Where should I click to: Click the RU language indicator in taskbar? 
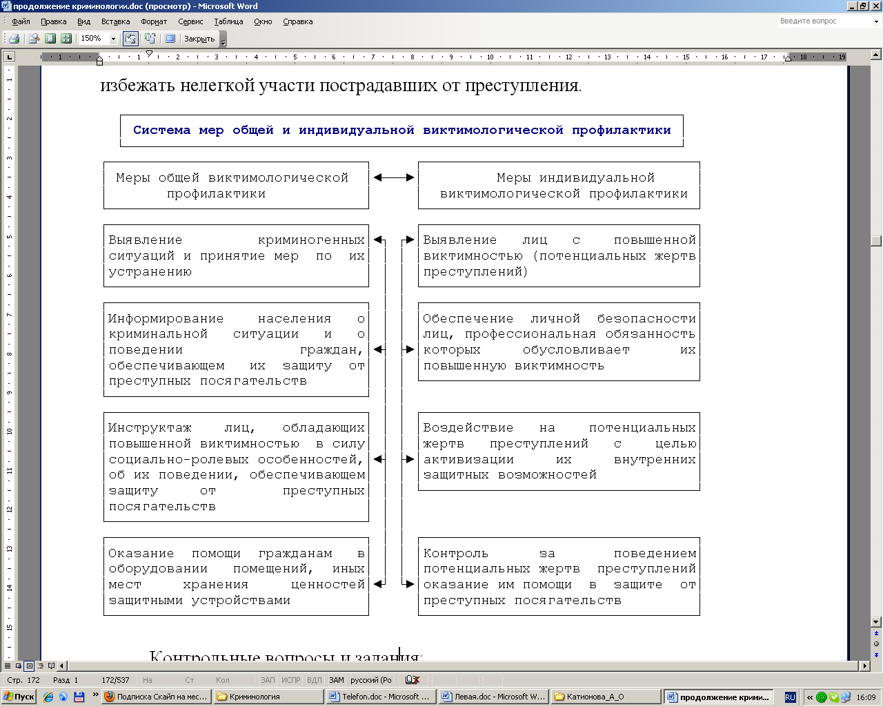coord(790,697)
